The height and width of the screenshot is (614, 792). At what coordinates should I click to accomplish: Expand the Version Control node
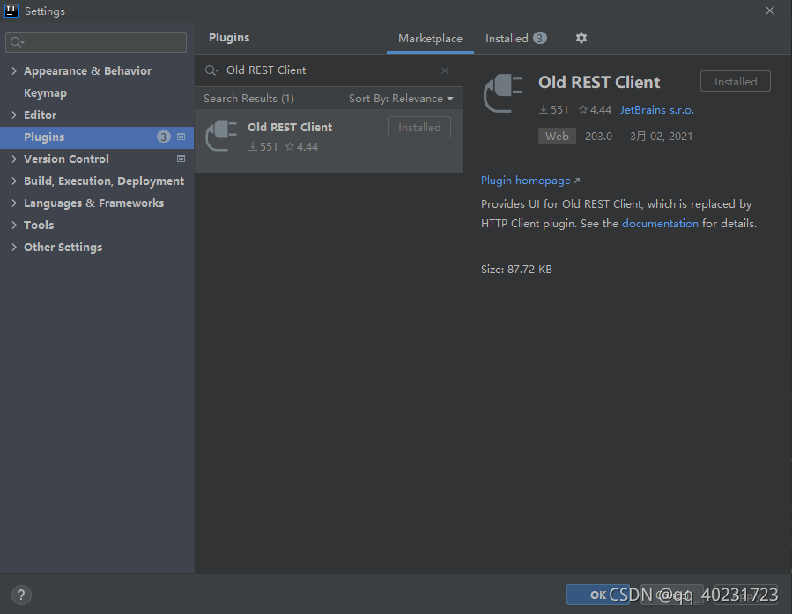[14, 159]
